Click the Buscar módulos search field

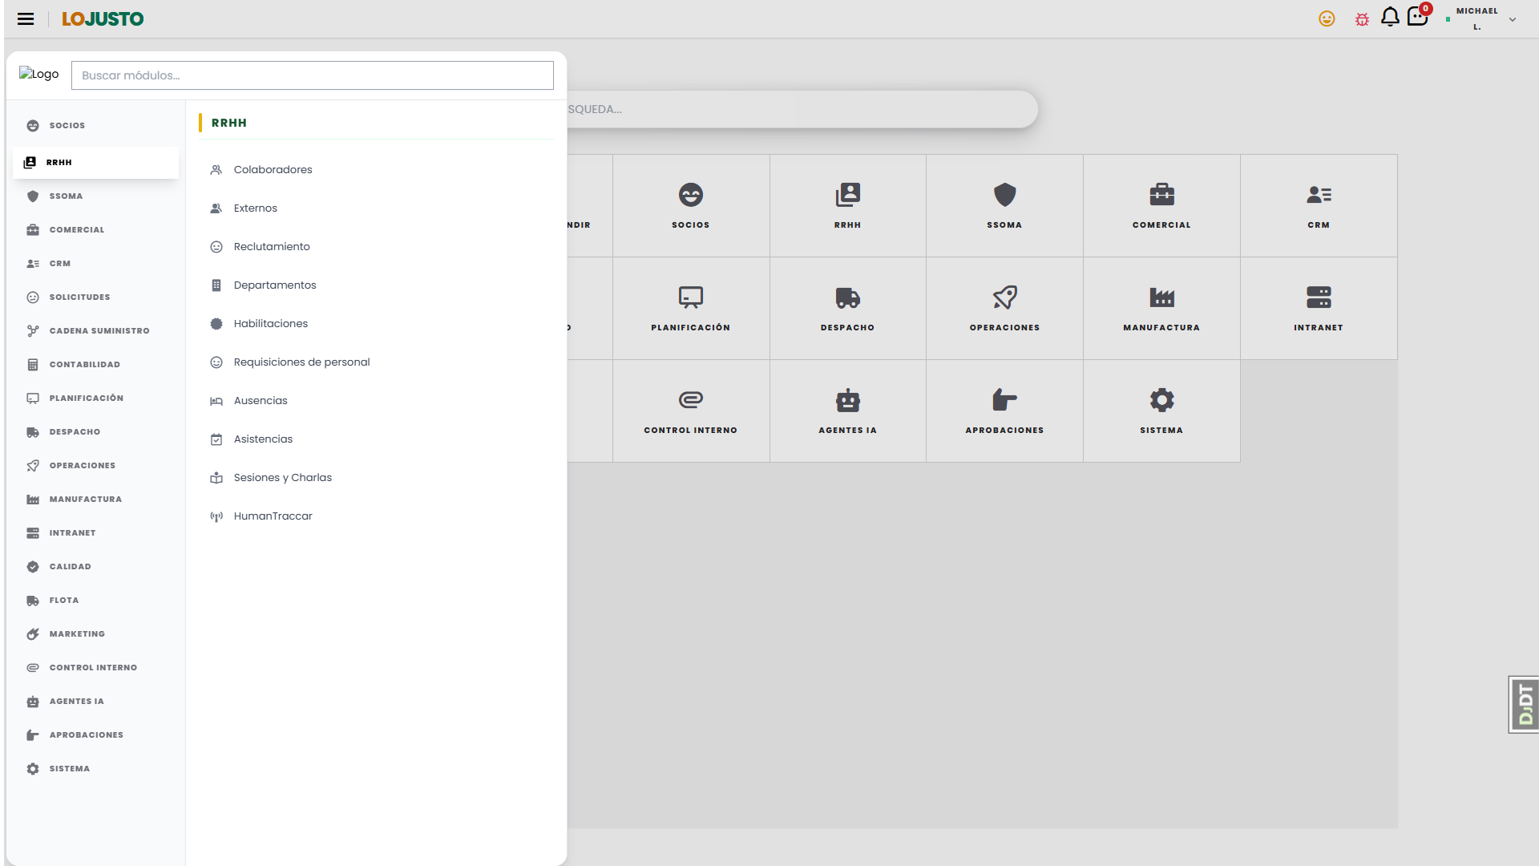[x=312, y=75]
